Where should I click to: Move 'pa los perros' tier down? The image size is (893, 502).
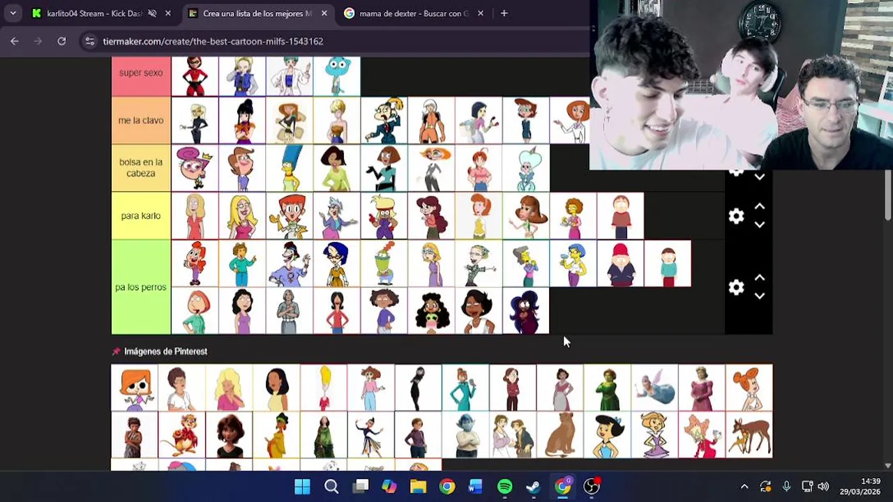point(760,296)
